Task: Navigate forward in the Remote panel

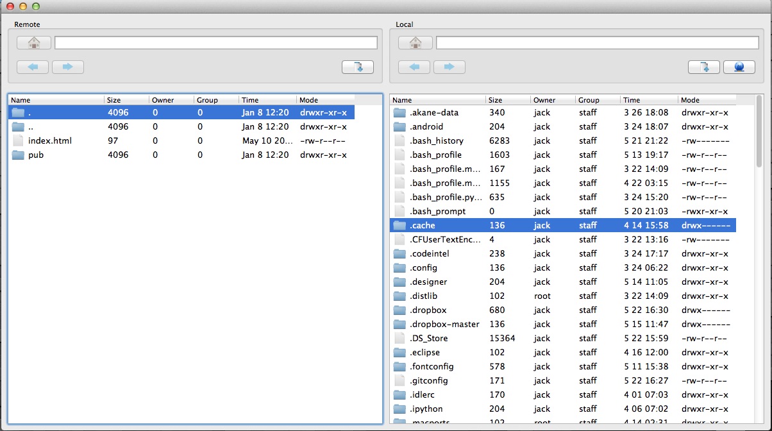Action: tap(67, 67)
